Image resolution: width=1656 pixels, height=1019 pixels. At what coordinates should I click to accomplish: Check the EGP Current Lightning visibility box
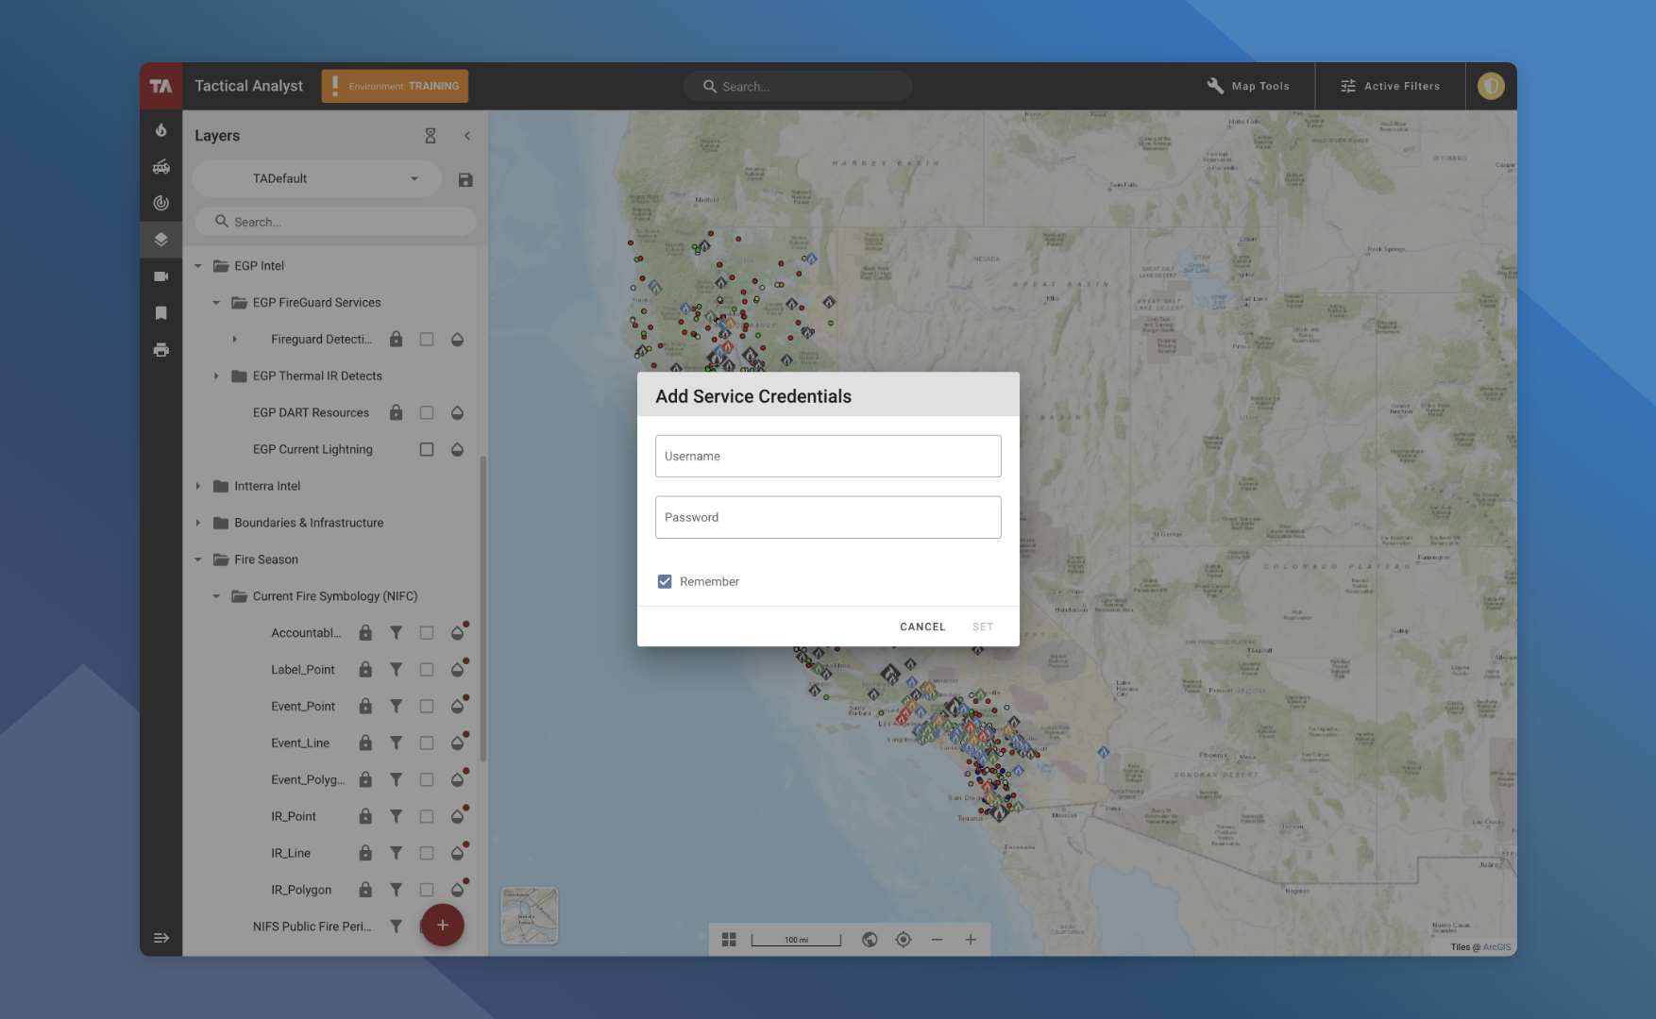(426, 449)
